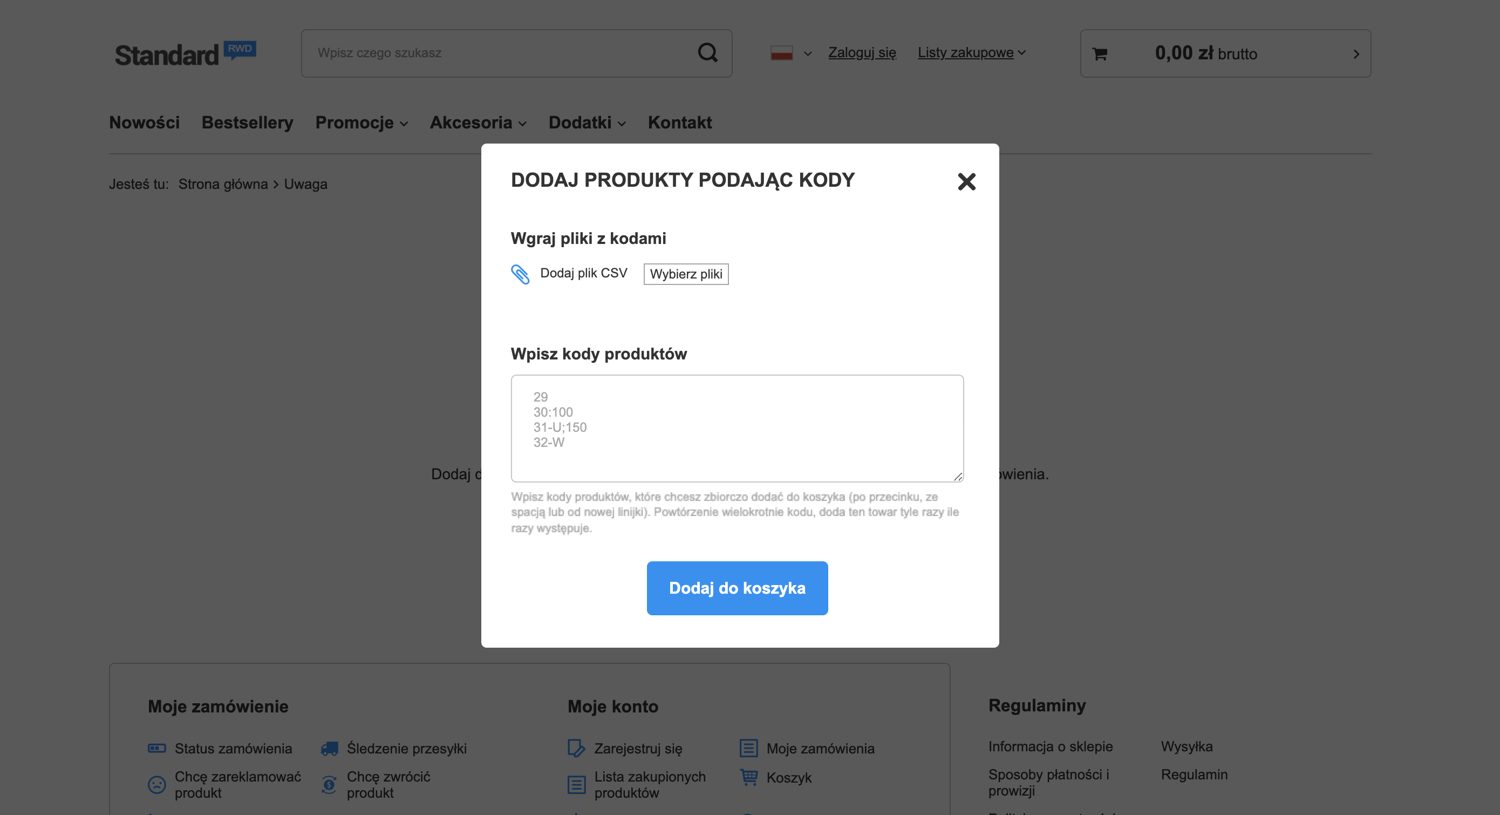1500x815 pixels.
Task: Click the Wybierz pliki file button
Action: coord(685,274)
